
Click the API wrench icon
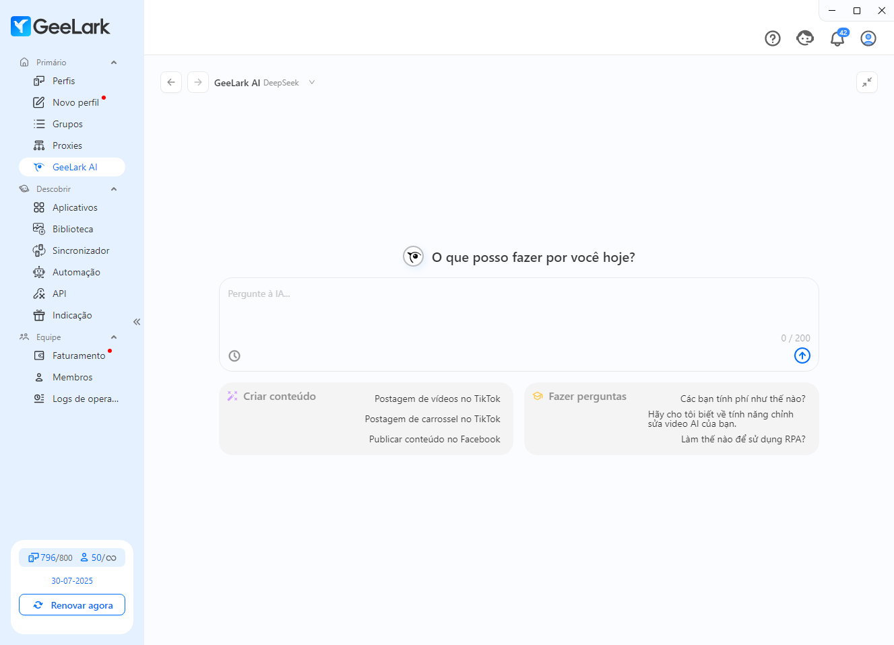39,294
